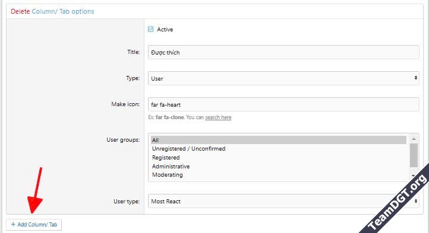Click the User groups scrollbar thumb
Viewport: 429px width, 233px height.
(x=414, y=155)
